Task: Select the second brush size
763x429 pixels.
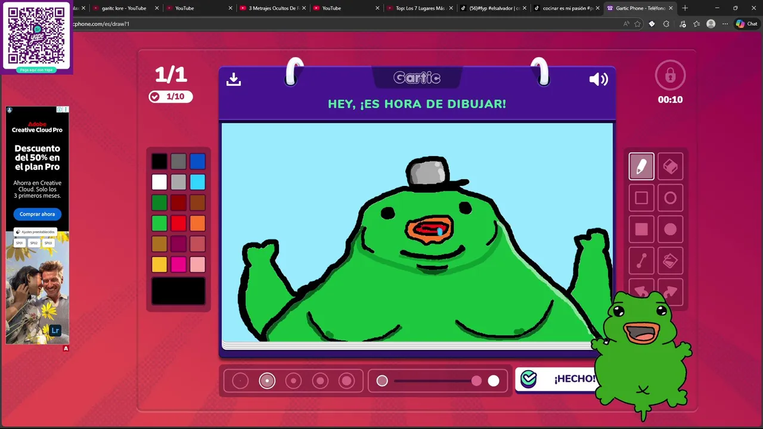Action: click(x=267, y=381)
